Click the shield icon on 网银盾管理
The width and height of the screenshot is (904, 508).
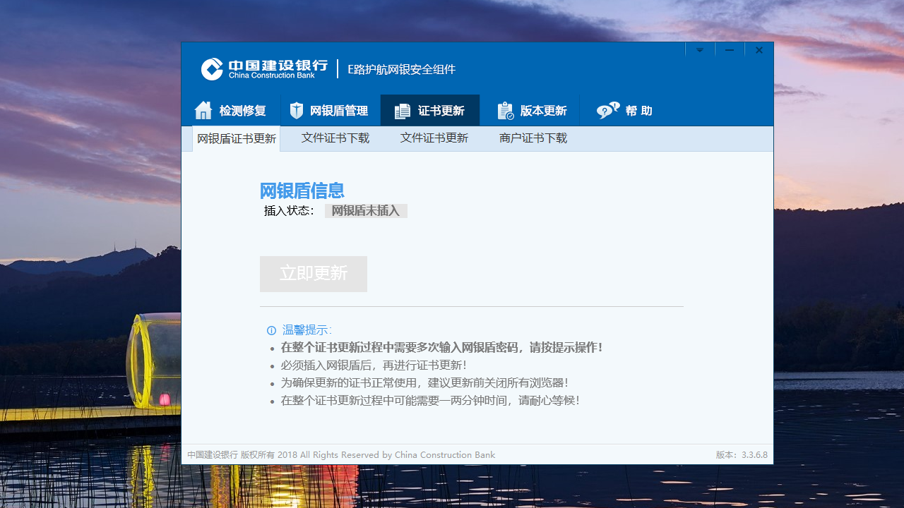[x=296, y=109]
